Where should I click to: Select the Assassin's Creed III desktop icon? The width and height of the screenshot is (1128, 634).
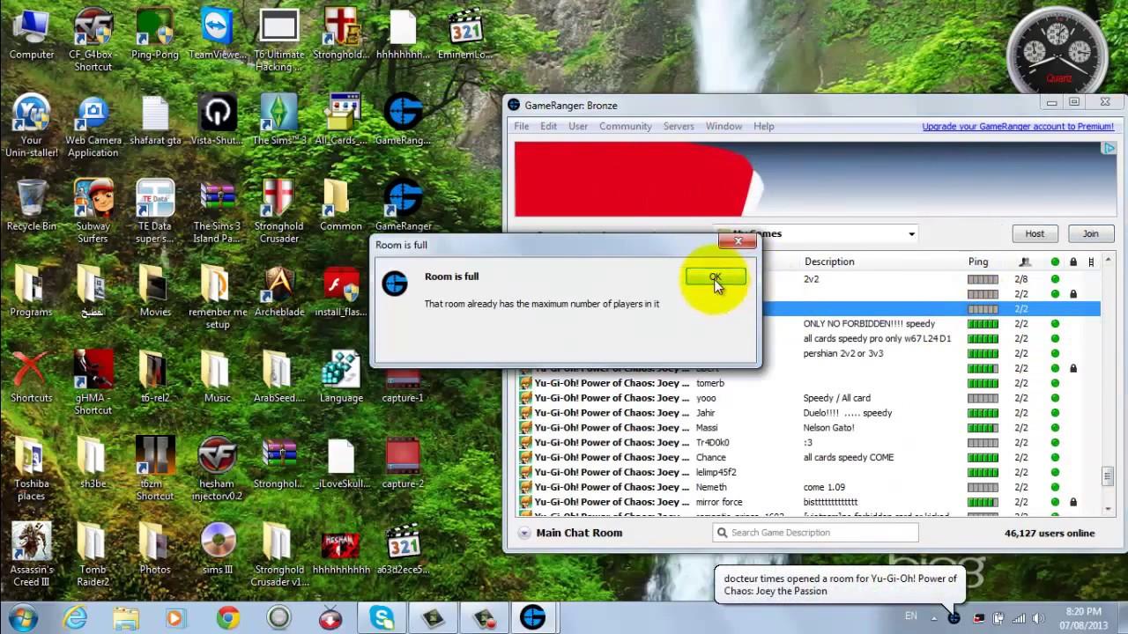(x=32, y=554)
